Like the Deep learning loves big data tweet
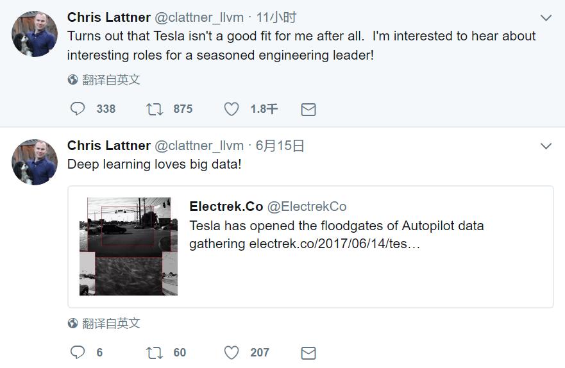Viewport: 565px width, 368px height. pos(232,353)
